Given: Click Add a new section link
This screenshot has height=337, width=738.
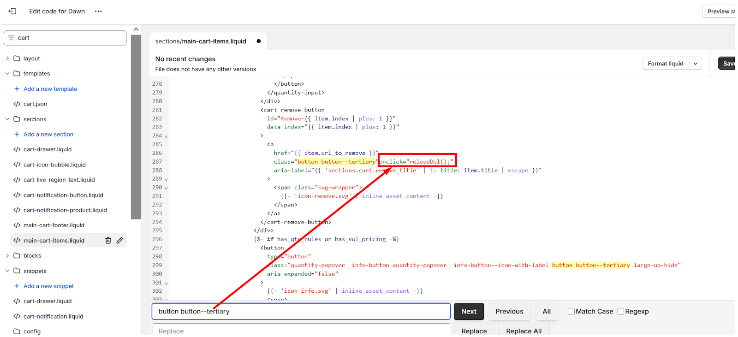Looking at the screenshot, I should [48, 134].
